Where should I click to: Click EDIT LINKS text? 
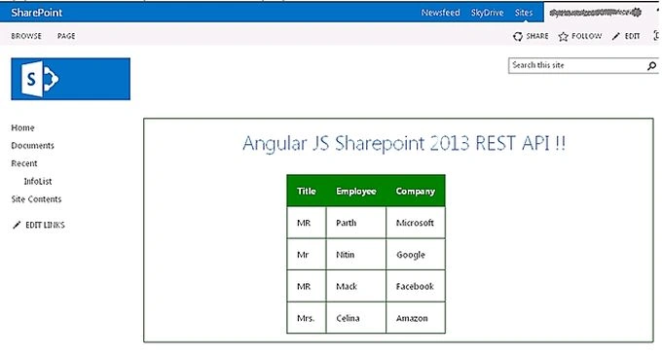point(45,225)
